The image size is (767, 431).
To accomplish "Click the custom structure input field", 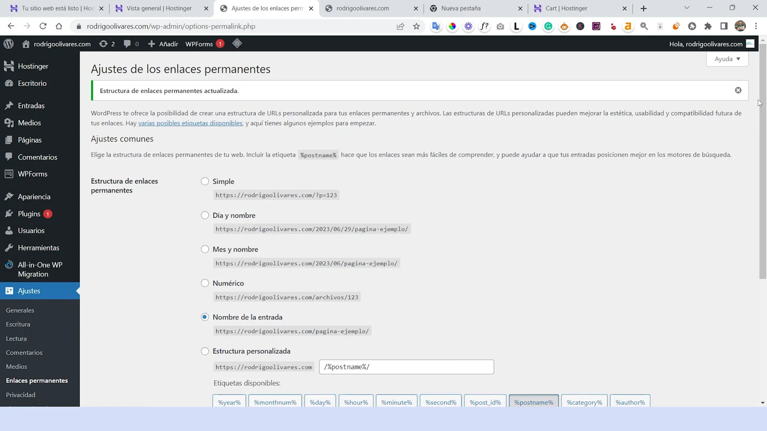I will tap(406, 366).
